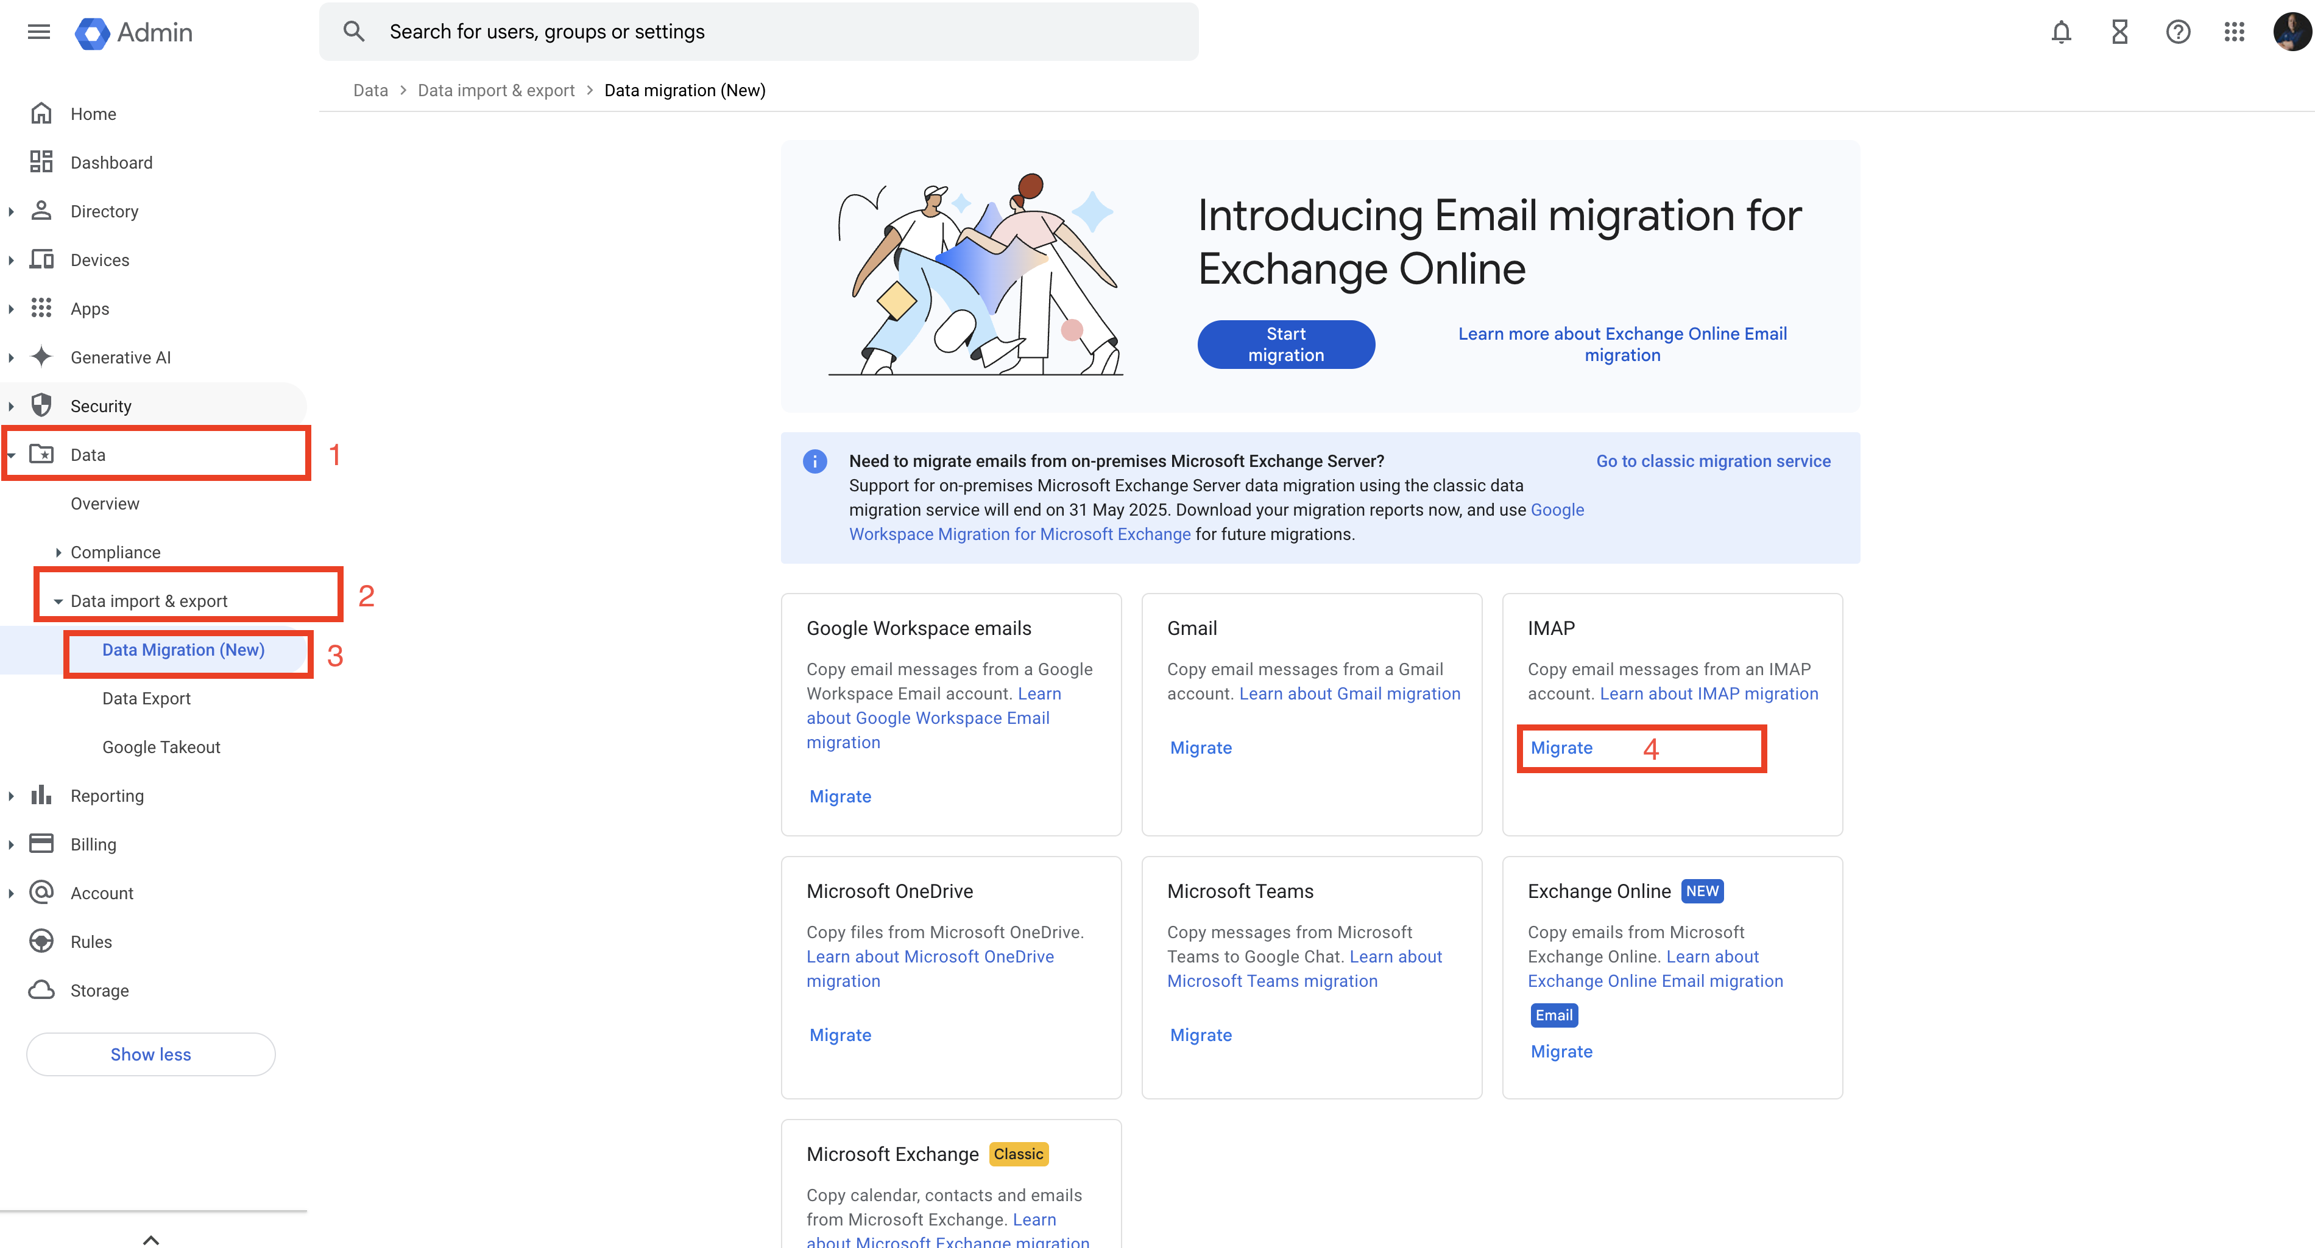Select Data Export in the sidebar

(x=146, y=698)
